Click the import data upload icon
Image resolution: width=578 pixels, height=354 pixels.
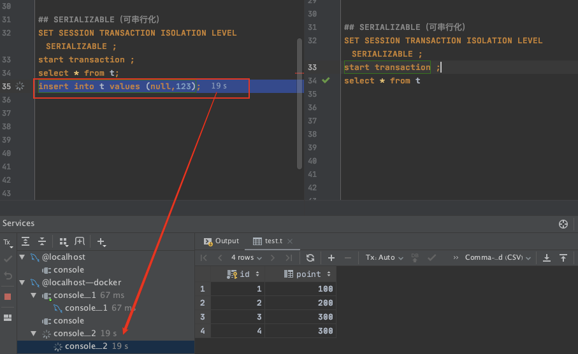[563, 258]
